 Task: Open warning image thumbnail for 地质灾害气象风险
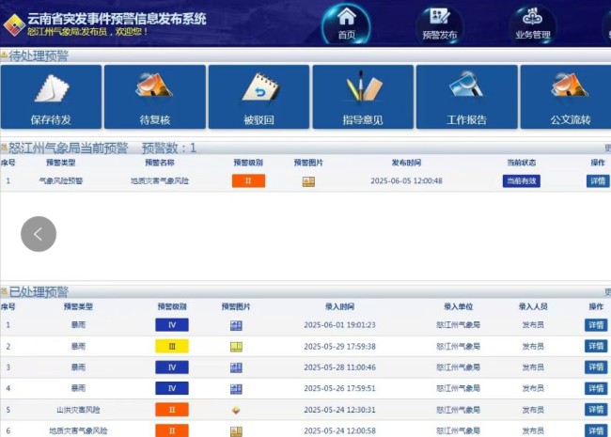[308, 181]
